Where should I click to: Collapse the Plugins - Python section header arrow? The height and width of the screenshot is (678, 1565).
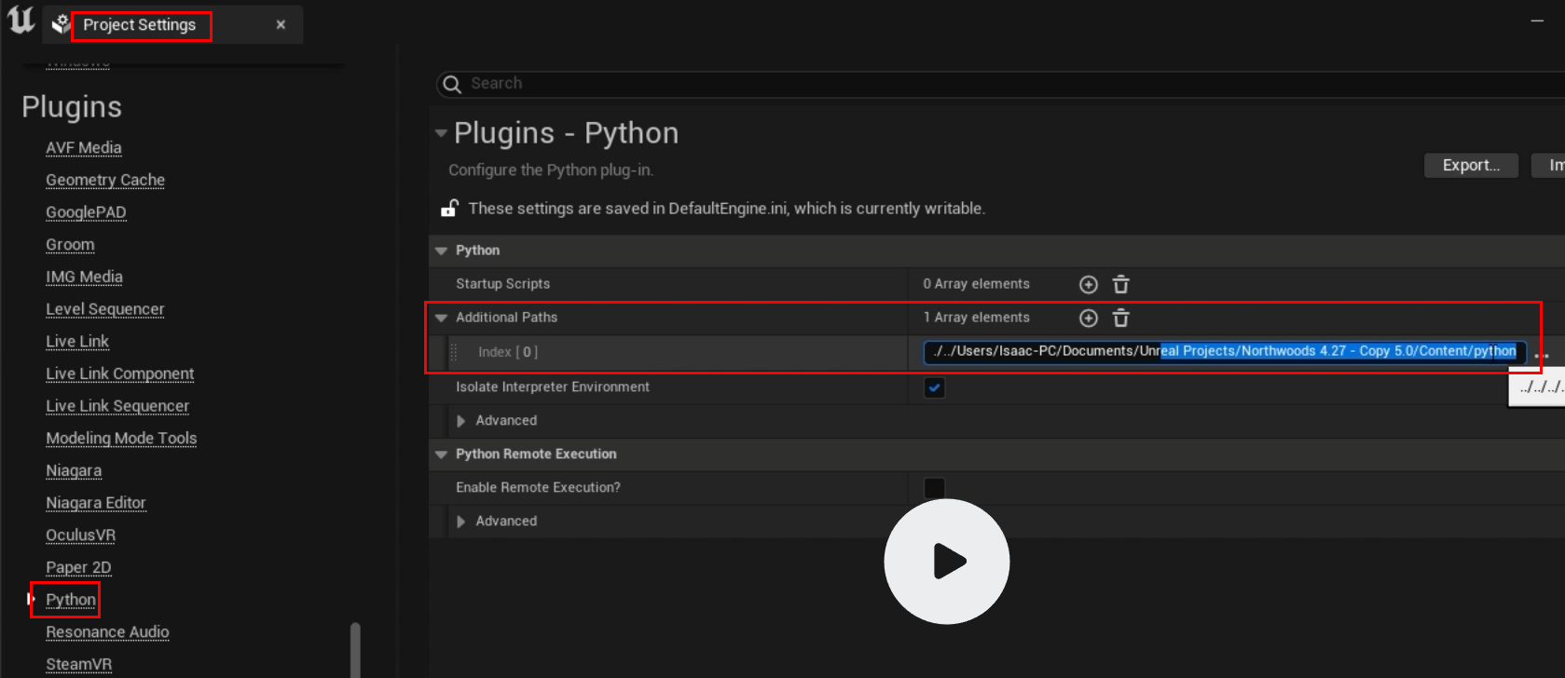441,133
